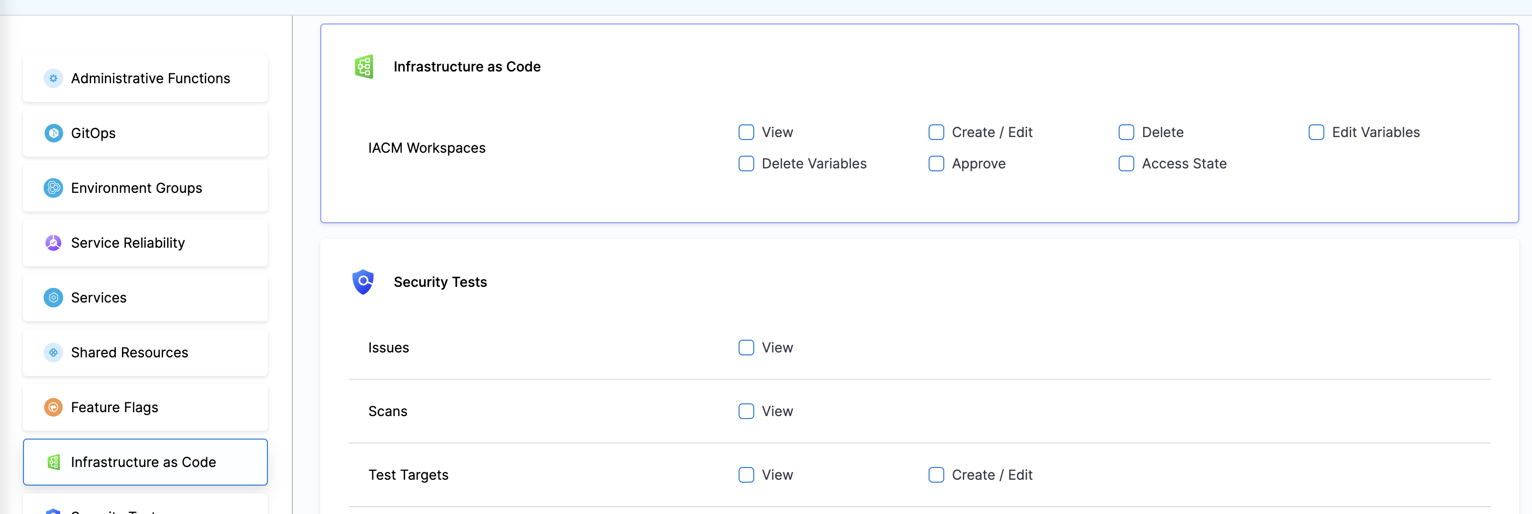Screen dimensions: 1532x514
Task: Click the GitOps sidebar icon
Action: click(x=53, y=133)
